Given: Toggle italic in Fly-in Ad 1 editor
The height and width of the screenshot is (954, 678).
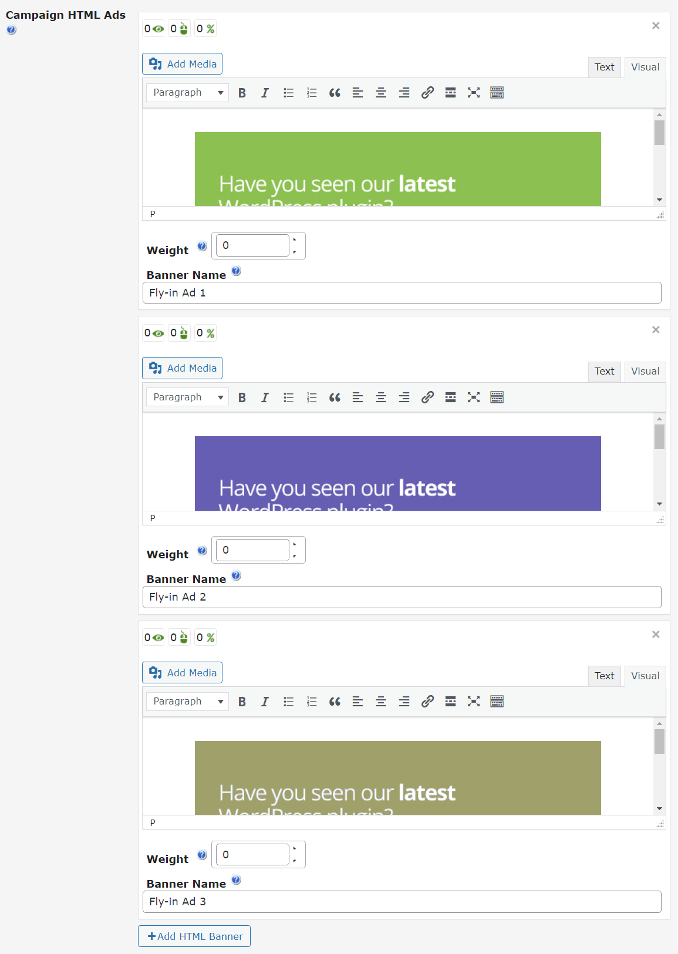Looking at the screenshot, I should tap(265, 93).
